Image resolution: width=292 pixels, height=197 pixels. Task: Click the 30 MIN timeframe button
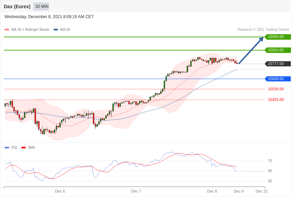42,6
